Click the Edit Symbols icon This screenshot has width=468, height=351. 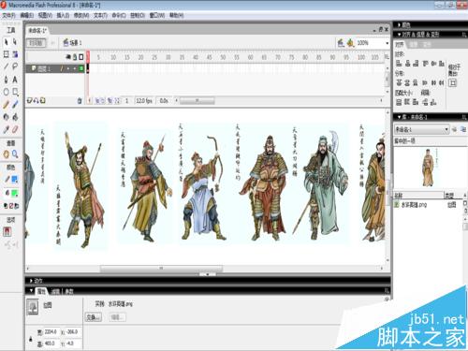tap(351, 43)
